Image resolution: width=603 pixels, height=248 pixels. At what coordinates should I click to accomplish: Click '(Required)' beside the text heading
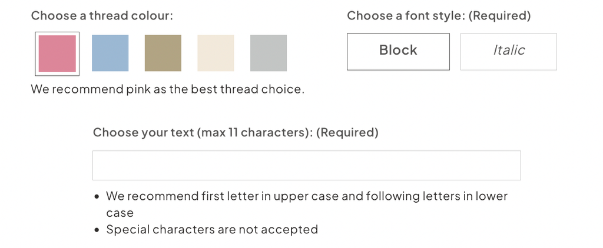point(347,133)
